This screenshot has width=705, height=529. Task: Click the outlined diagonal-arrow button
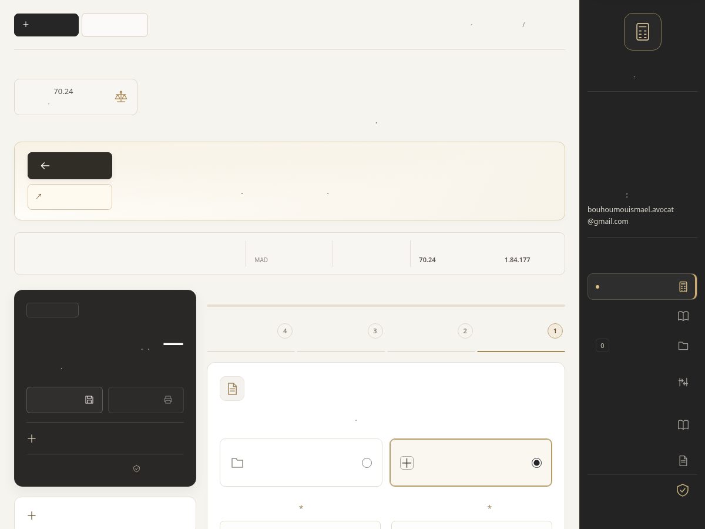coord(70,197)
